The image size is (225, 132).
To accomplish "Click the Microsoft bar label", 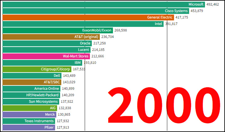I will click(196, 4).
